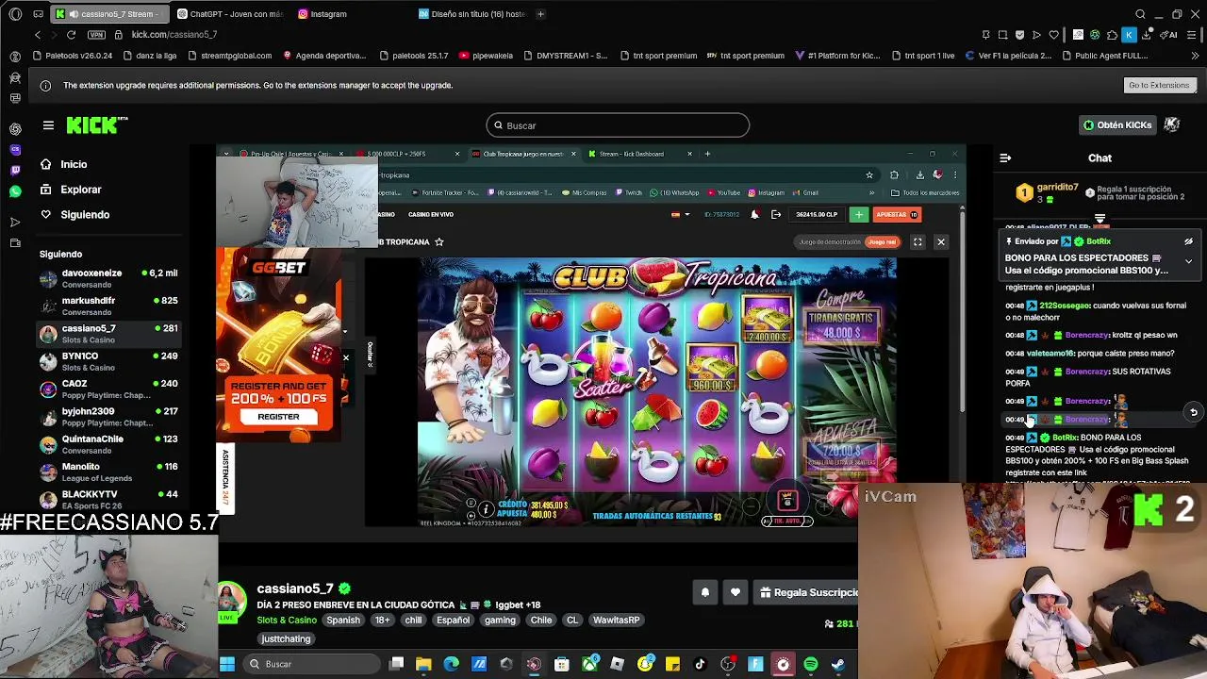Select the Chile tag

coord(541,620)
